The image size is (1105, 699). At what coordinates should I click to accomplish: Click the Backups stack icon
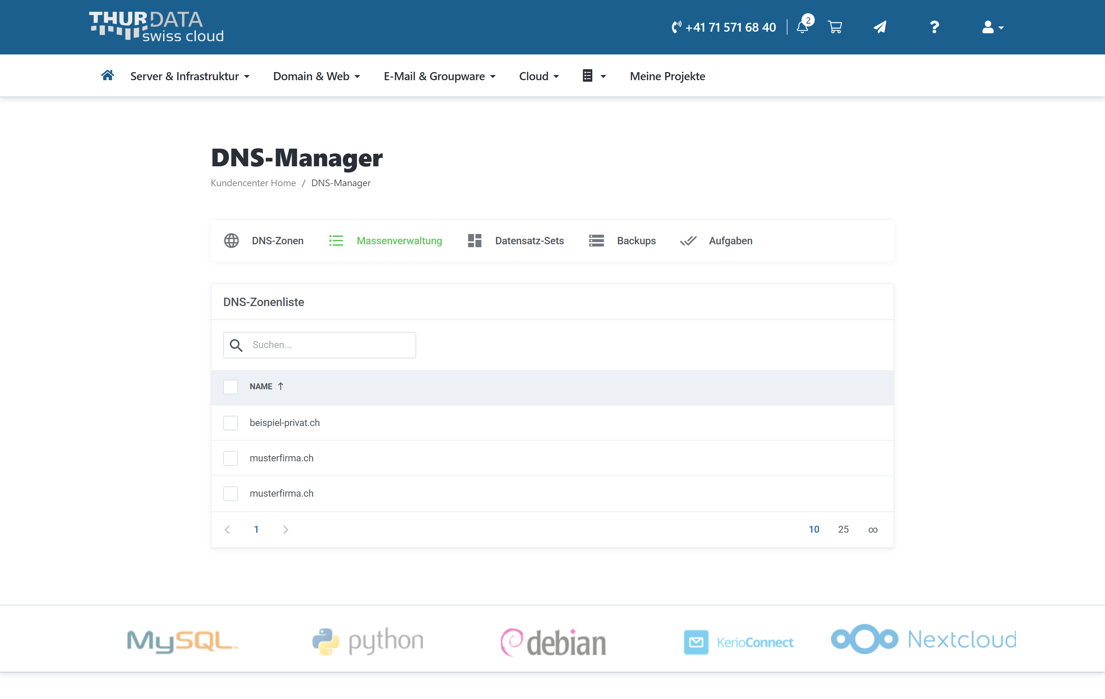[x=596, y=241]
